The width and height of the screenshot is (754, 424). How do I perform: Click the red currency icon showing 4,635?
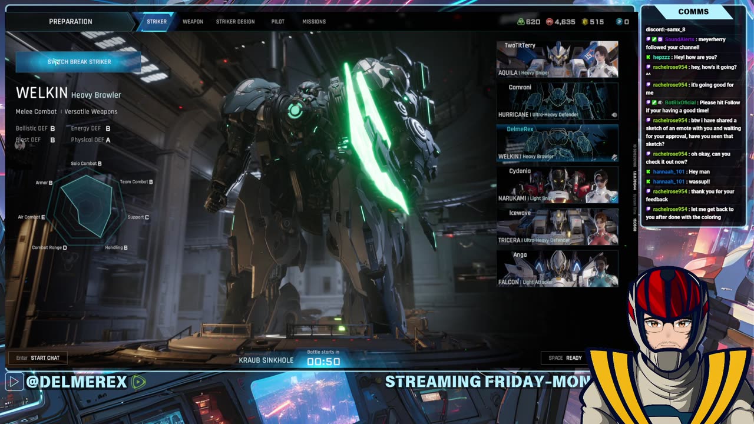[550, 22]
